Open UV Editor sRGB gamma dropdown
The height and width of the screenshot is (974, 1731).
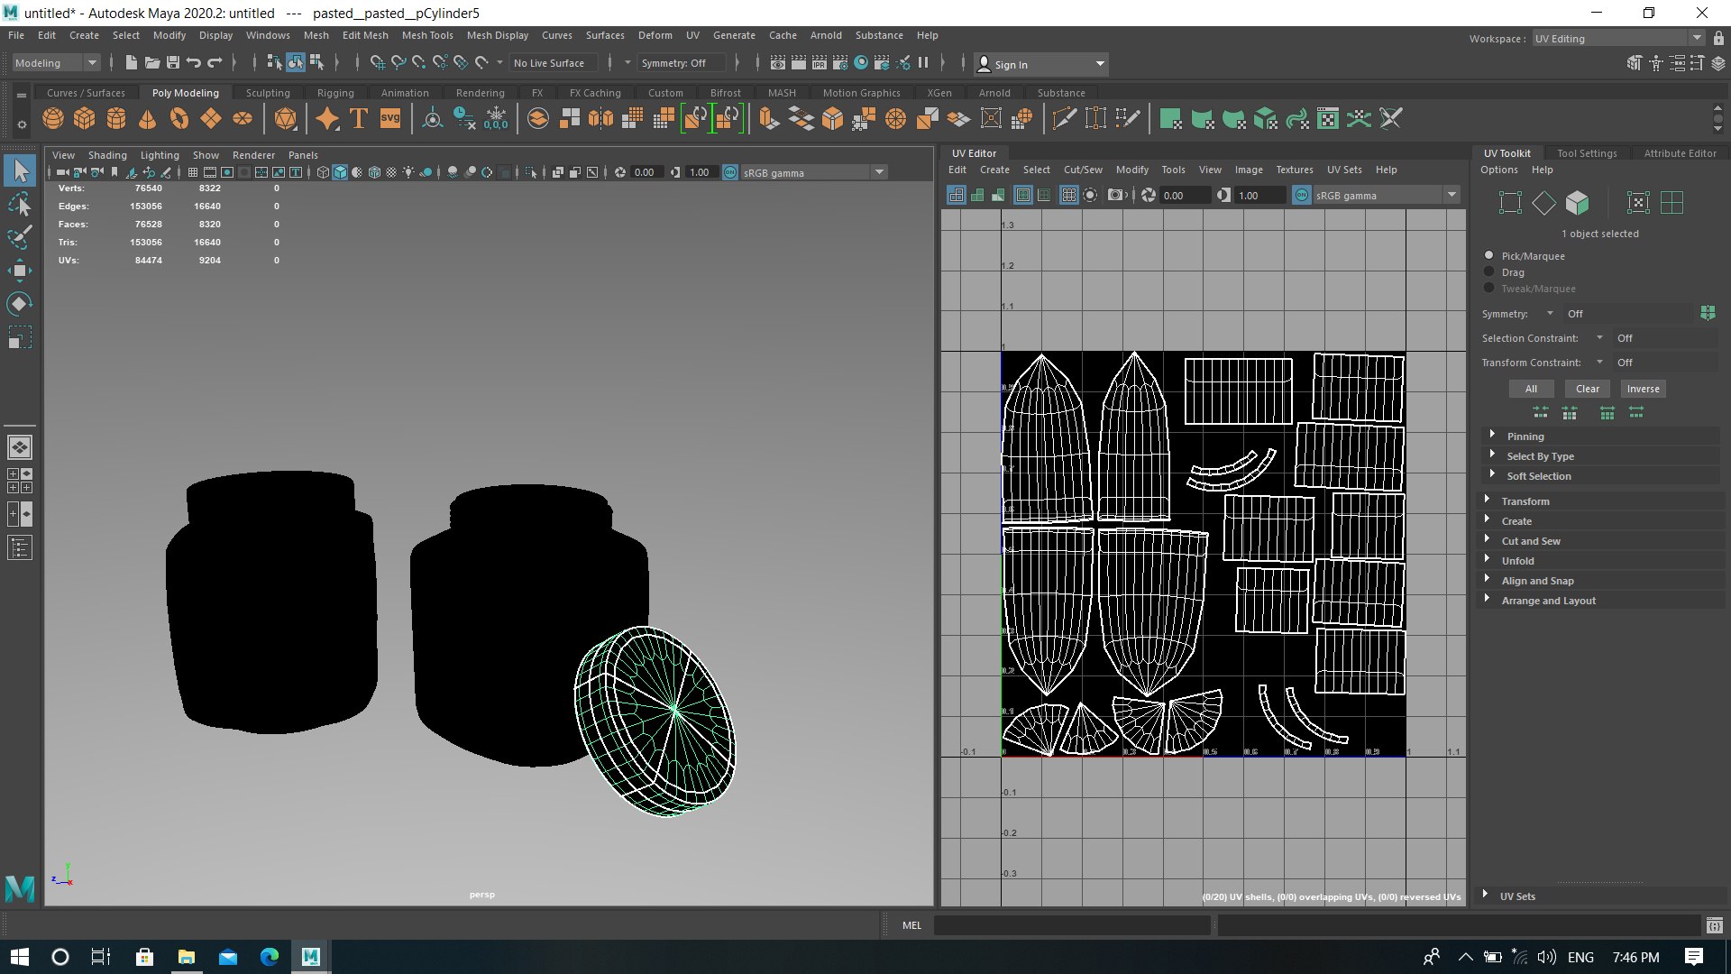coord(1386,195)
